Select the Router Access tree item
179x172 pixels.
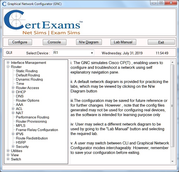pos(28,88)
